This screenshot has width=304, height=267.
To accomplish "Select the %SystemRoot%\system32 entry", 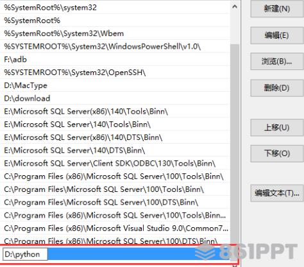I will pos(115,8).
